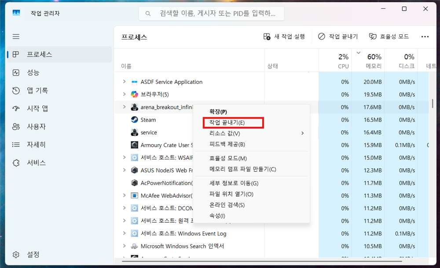Click the ASUS NodeJS Web Framework icon
The height and width of the screenshot is (268, 440).
[x=134, y=170]
